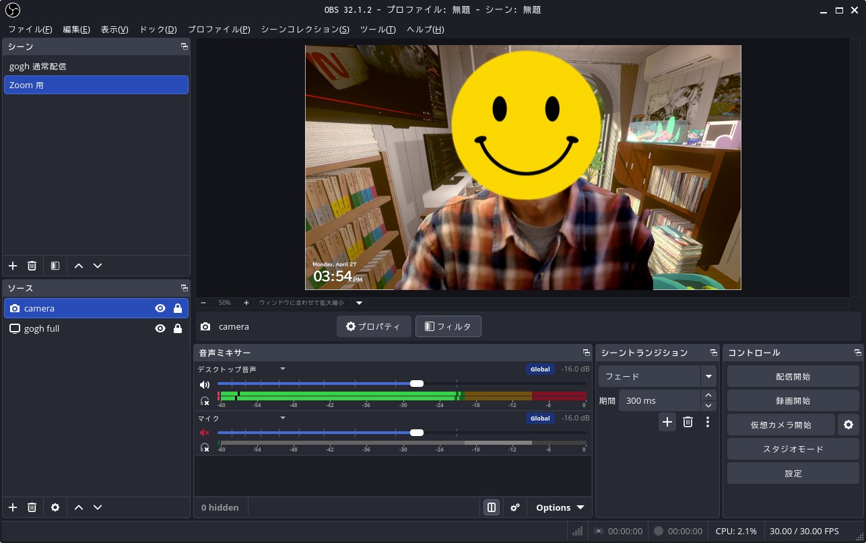Click the trash icon in the Scenes panel
Screen dimensions: 866x543
(x=32, y=266)
